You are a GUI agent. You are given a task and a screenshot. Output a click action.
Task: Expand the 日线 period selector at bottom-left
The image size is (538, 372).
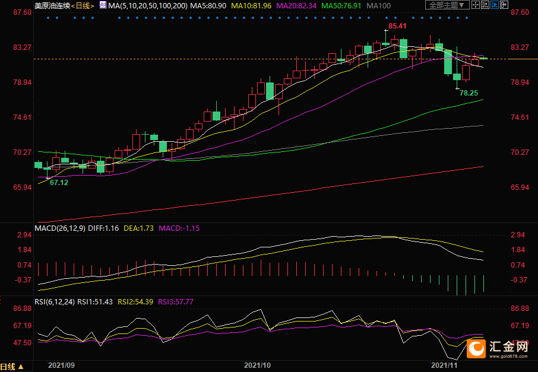click(x=12, y=367)
